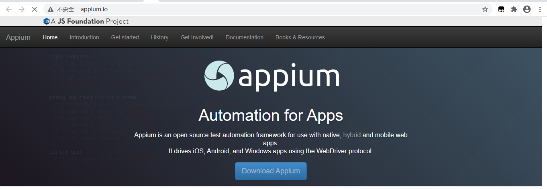The image size is (547, 189).
Task: Stop page loading with the X button
Action: click(x=35, y=9)
